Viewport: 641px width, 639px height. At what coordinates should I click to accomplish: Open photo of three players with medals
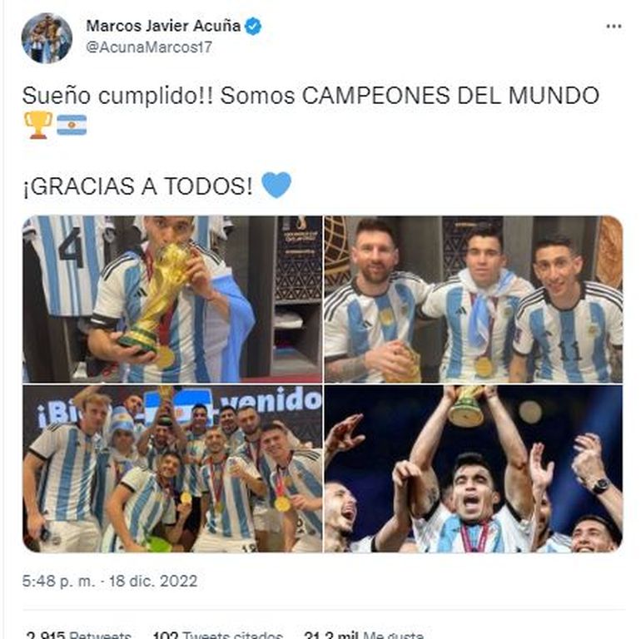(474, 299)
